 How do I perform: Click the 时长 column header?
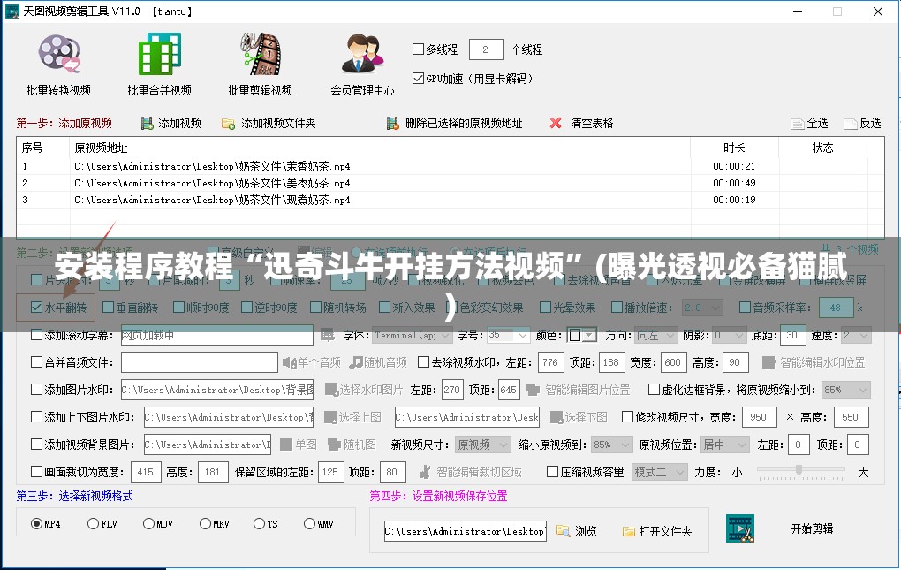tap(734, 148)
